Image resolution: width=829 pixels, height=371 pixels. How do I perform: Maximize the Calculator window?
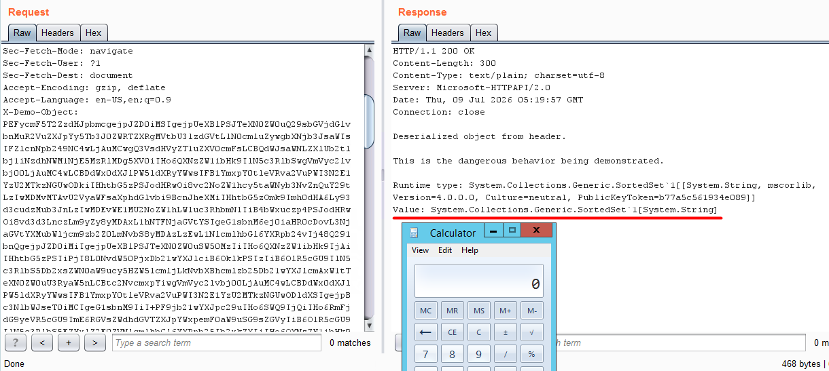pos(512,231)
